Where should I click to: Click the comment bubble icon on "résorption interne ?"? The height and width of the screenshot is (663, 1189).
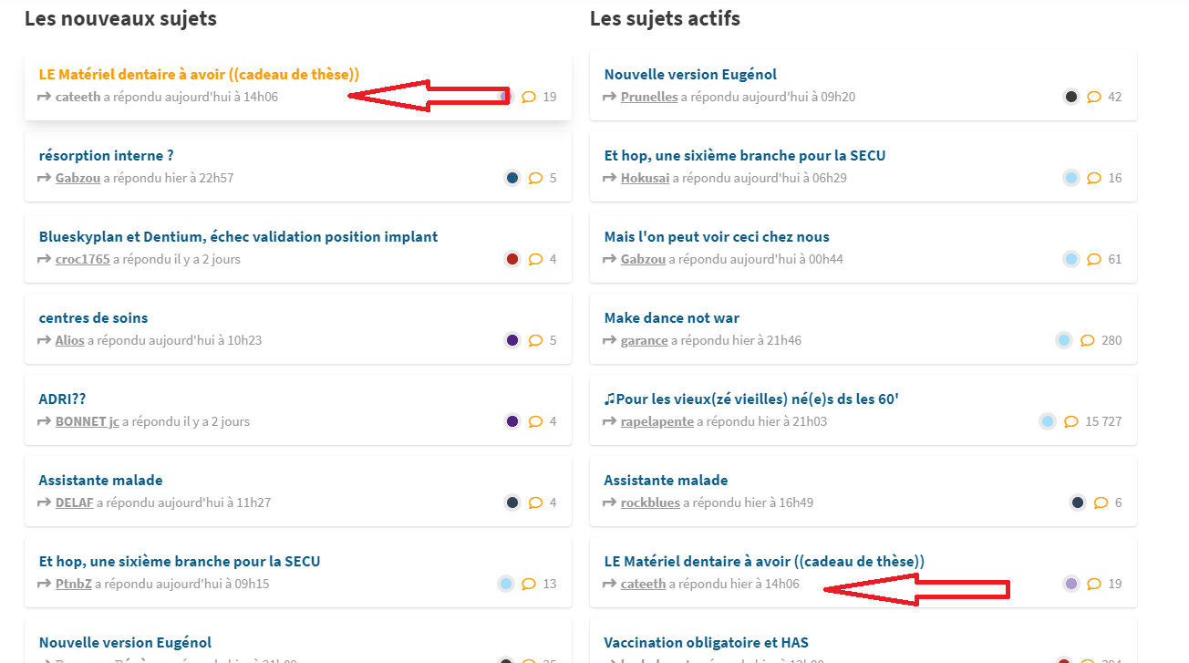tap(535, 178)
